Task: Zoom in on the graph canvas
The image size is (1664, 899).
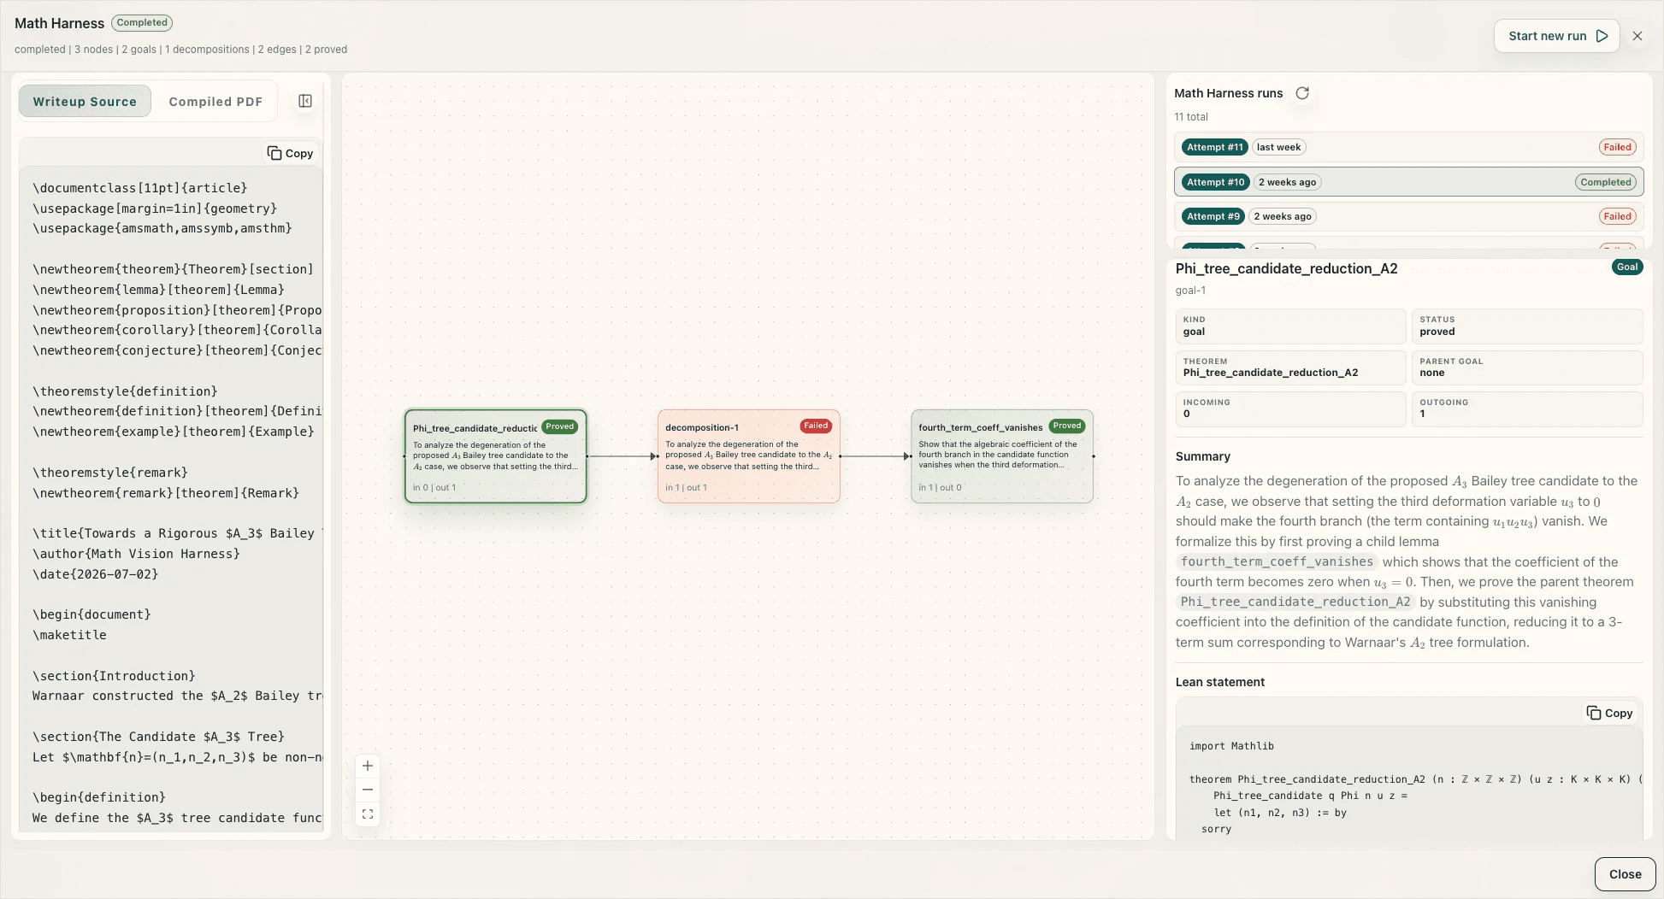Action: [368, 766]
